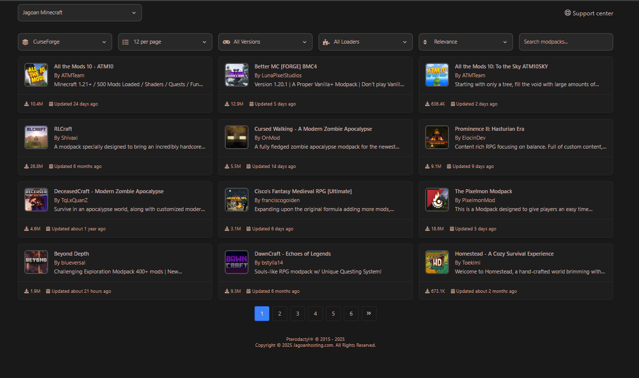This screenshot has height=378, width=639.
Task: Click calendar icon beside Updated 24 days ago
Action: coord(51,104)
